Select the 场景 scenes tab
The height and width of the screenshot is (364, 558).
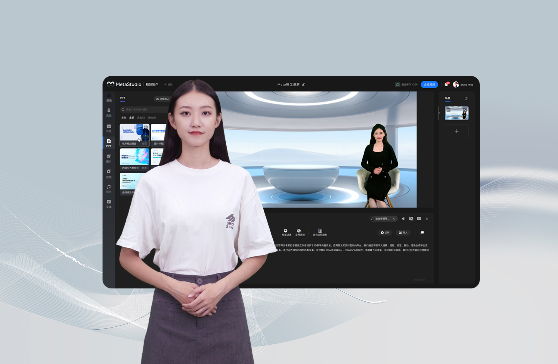point(448,99)
